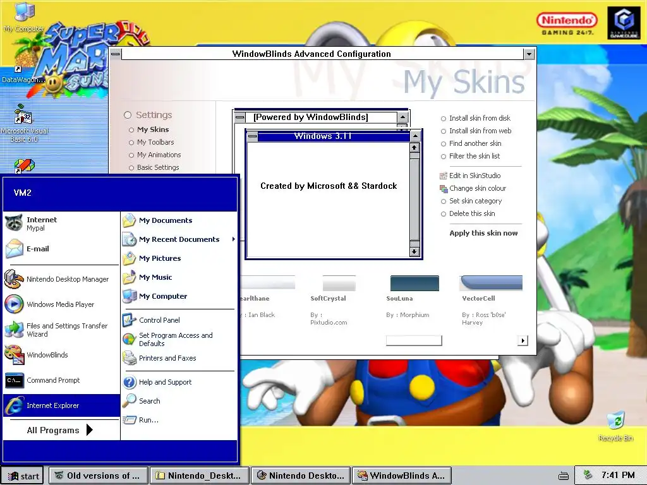Open Command Prompt icon

15,380
